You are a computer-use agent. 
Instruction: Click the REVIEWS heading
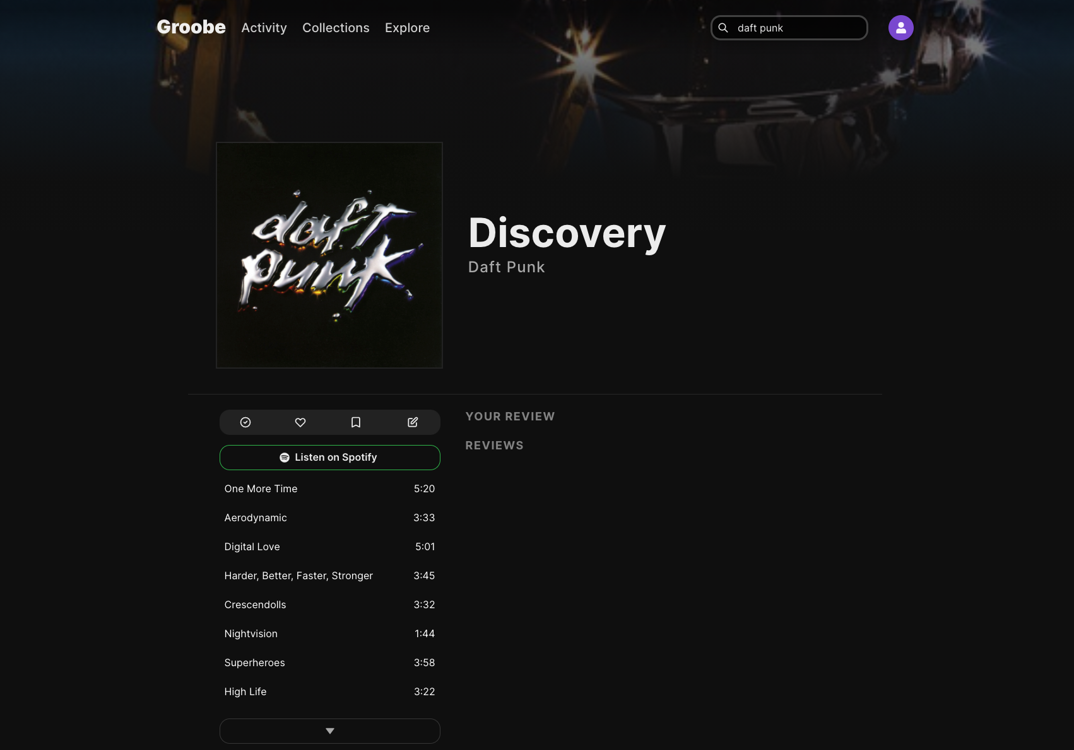click(494, 446)
